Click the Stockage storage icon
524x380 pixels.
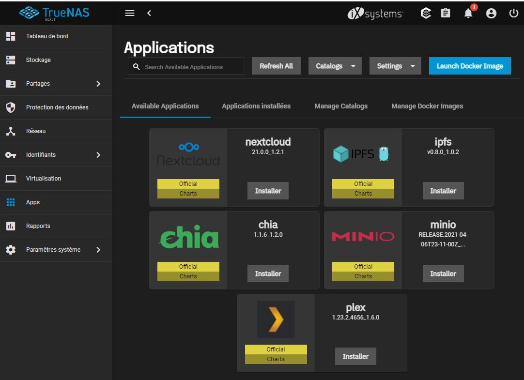pyautogui.click(x=11, y=60)
